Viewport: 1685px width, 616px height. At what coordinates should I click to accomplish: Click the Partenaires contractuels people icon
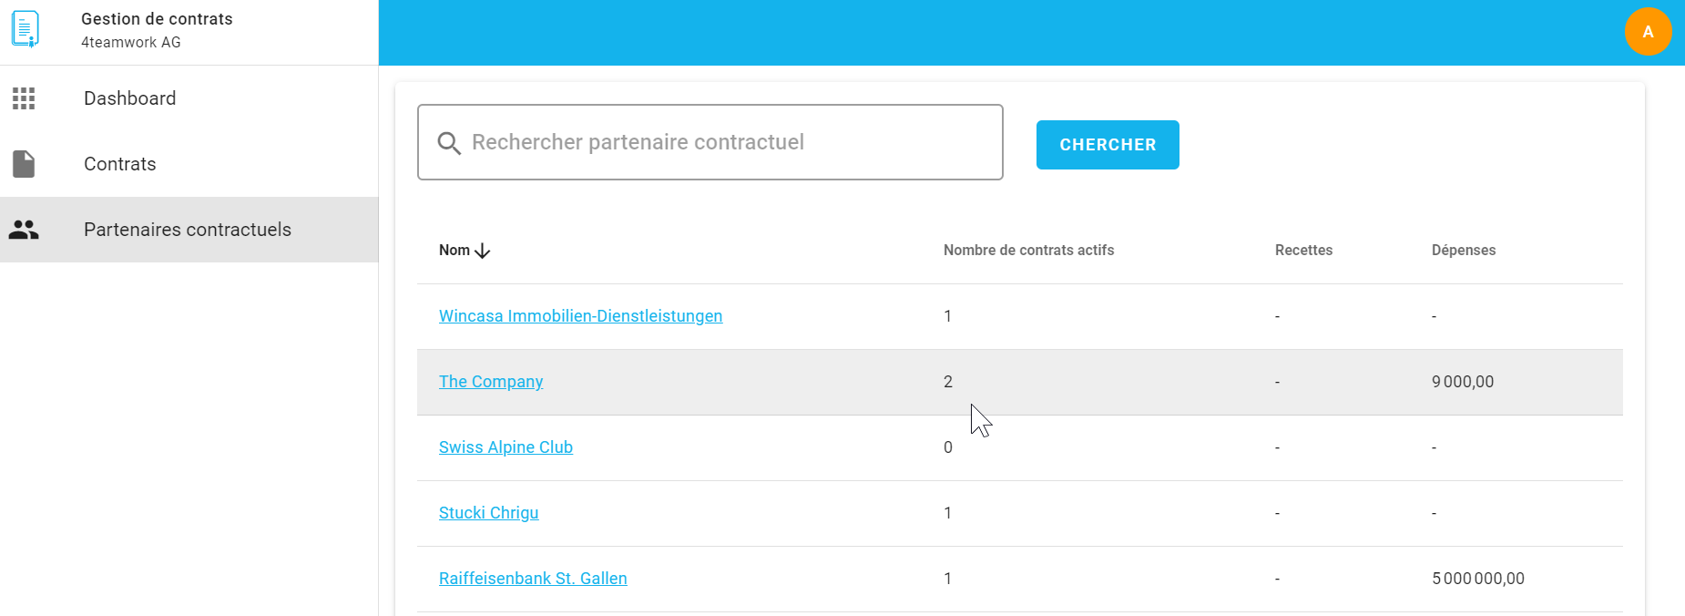coord(24,230)
